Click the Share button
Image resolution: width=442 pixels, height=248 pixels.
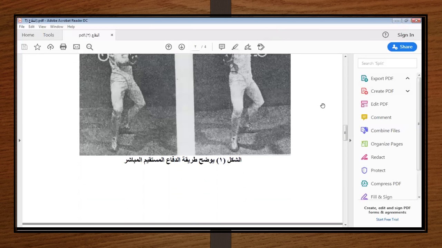click(x=402, y=47)
